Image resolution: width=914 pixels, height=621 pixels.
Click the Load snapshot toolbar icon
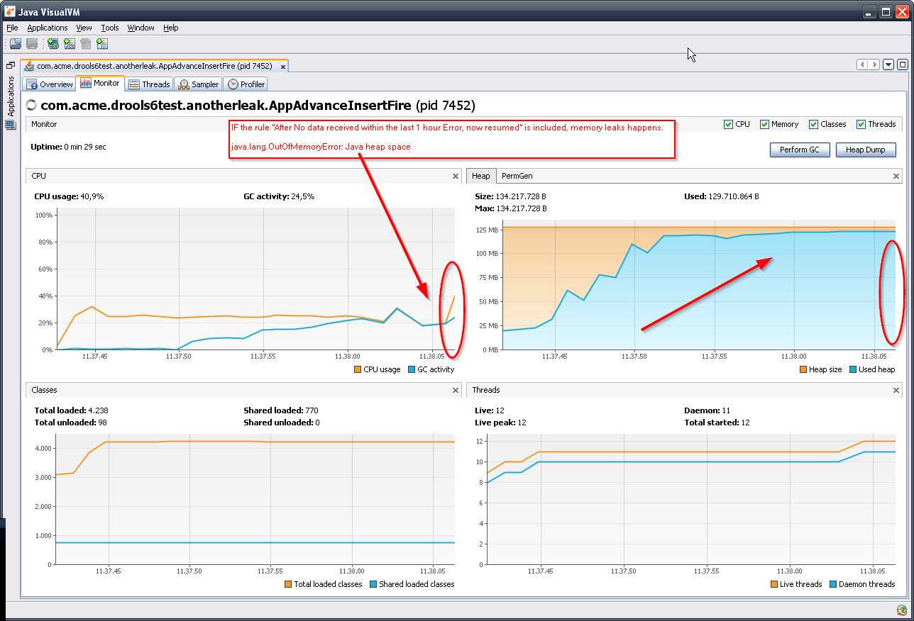15,44
